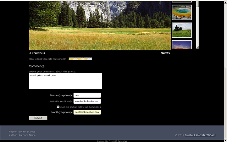227x142 pixels.
Task: Select the green meadow tree thumbnail
Action: pyautogui.click(x=182, y=30)
